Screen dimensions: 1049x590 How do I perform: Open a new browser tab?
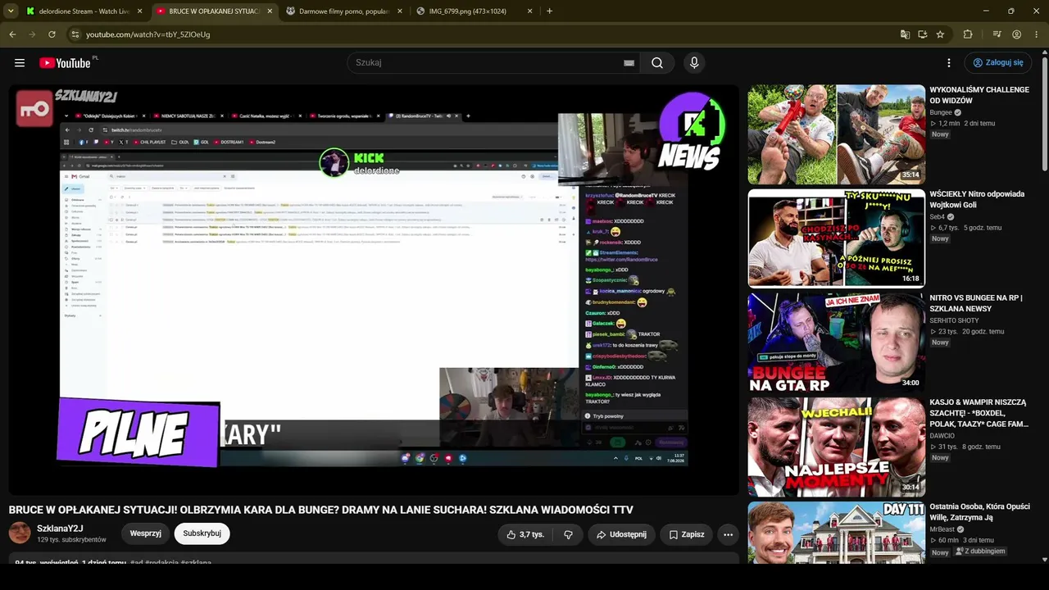click(549, 11)
